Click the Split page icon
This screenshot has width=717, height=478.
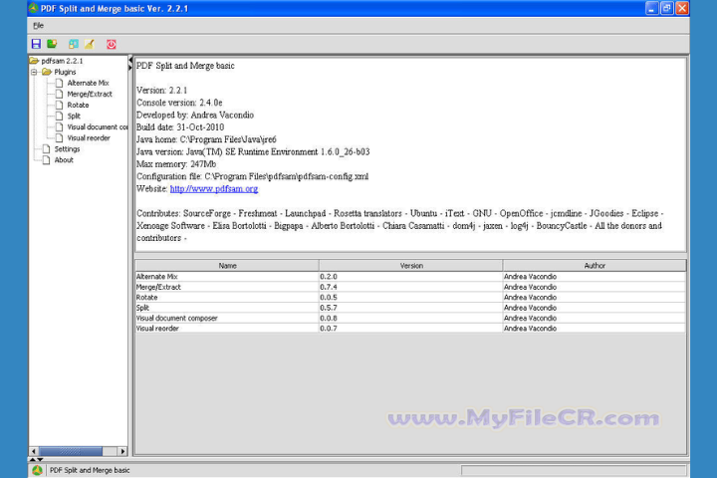tap(59, 116)
